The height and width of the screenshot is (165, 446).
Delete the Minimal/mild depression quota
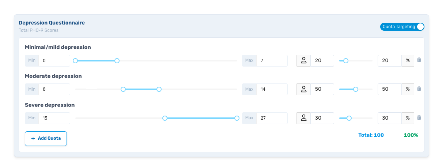click(x=419, y=60)
